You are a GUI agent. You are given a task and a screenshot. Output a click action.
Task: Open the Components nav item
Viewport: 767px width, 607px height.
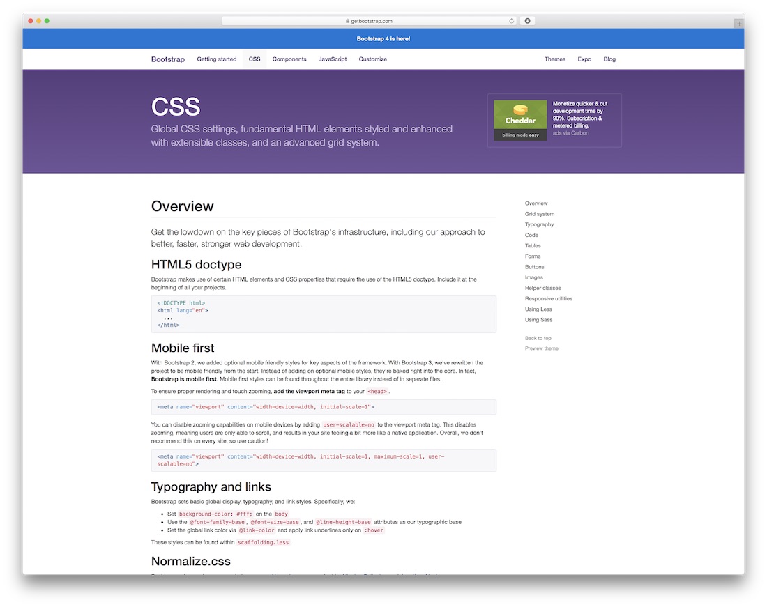(x=289, y=59)
